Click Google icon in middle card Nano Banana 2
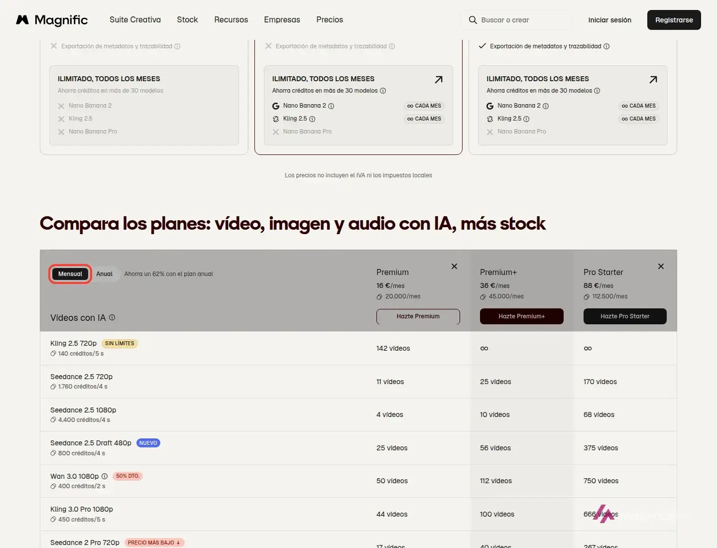 (x=276, y=106)
